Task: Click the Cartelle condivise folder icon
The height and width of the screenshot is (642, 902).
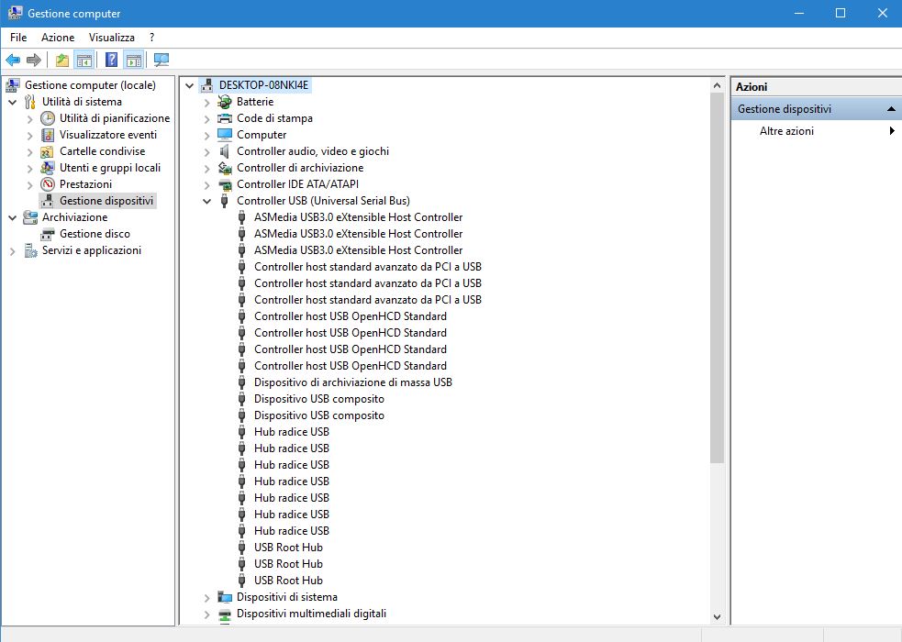Action: tap(47, 151)
